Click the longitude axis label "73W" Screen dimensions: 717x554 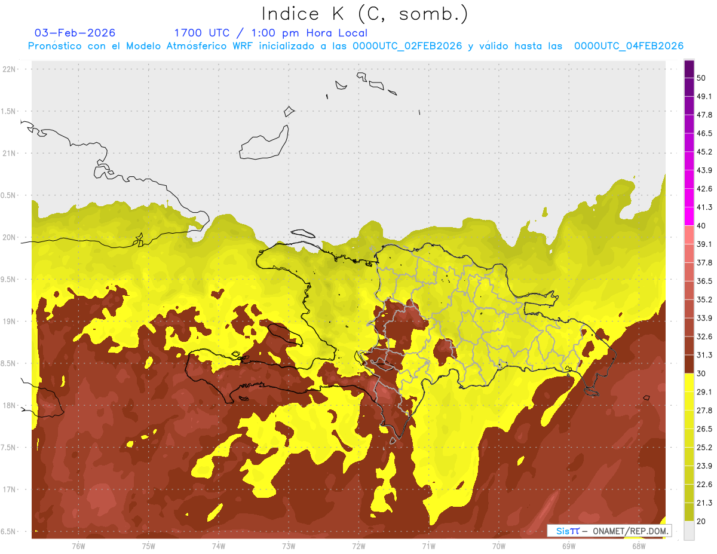[289, 546]
